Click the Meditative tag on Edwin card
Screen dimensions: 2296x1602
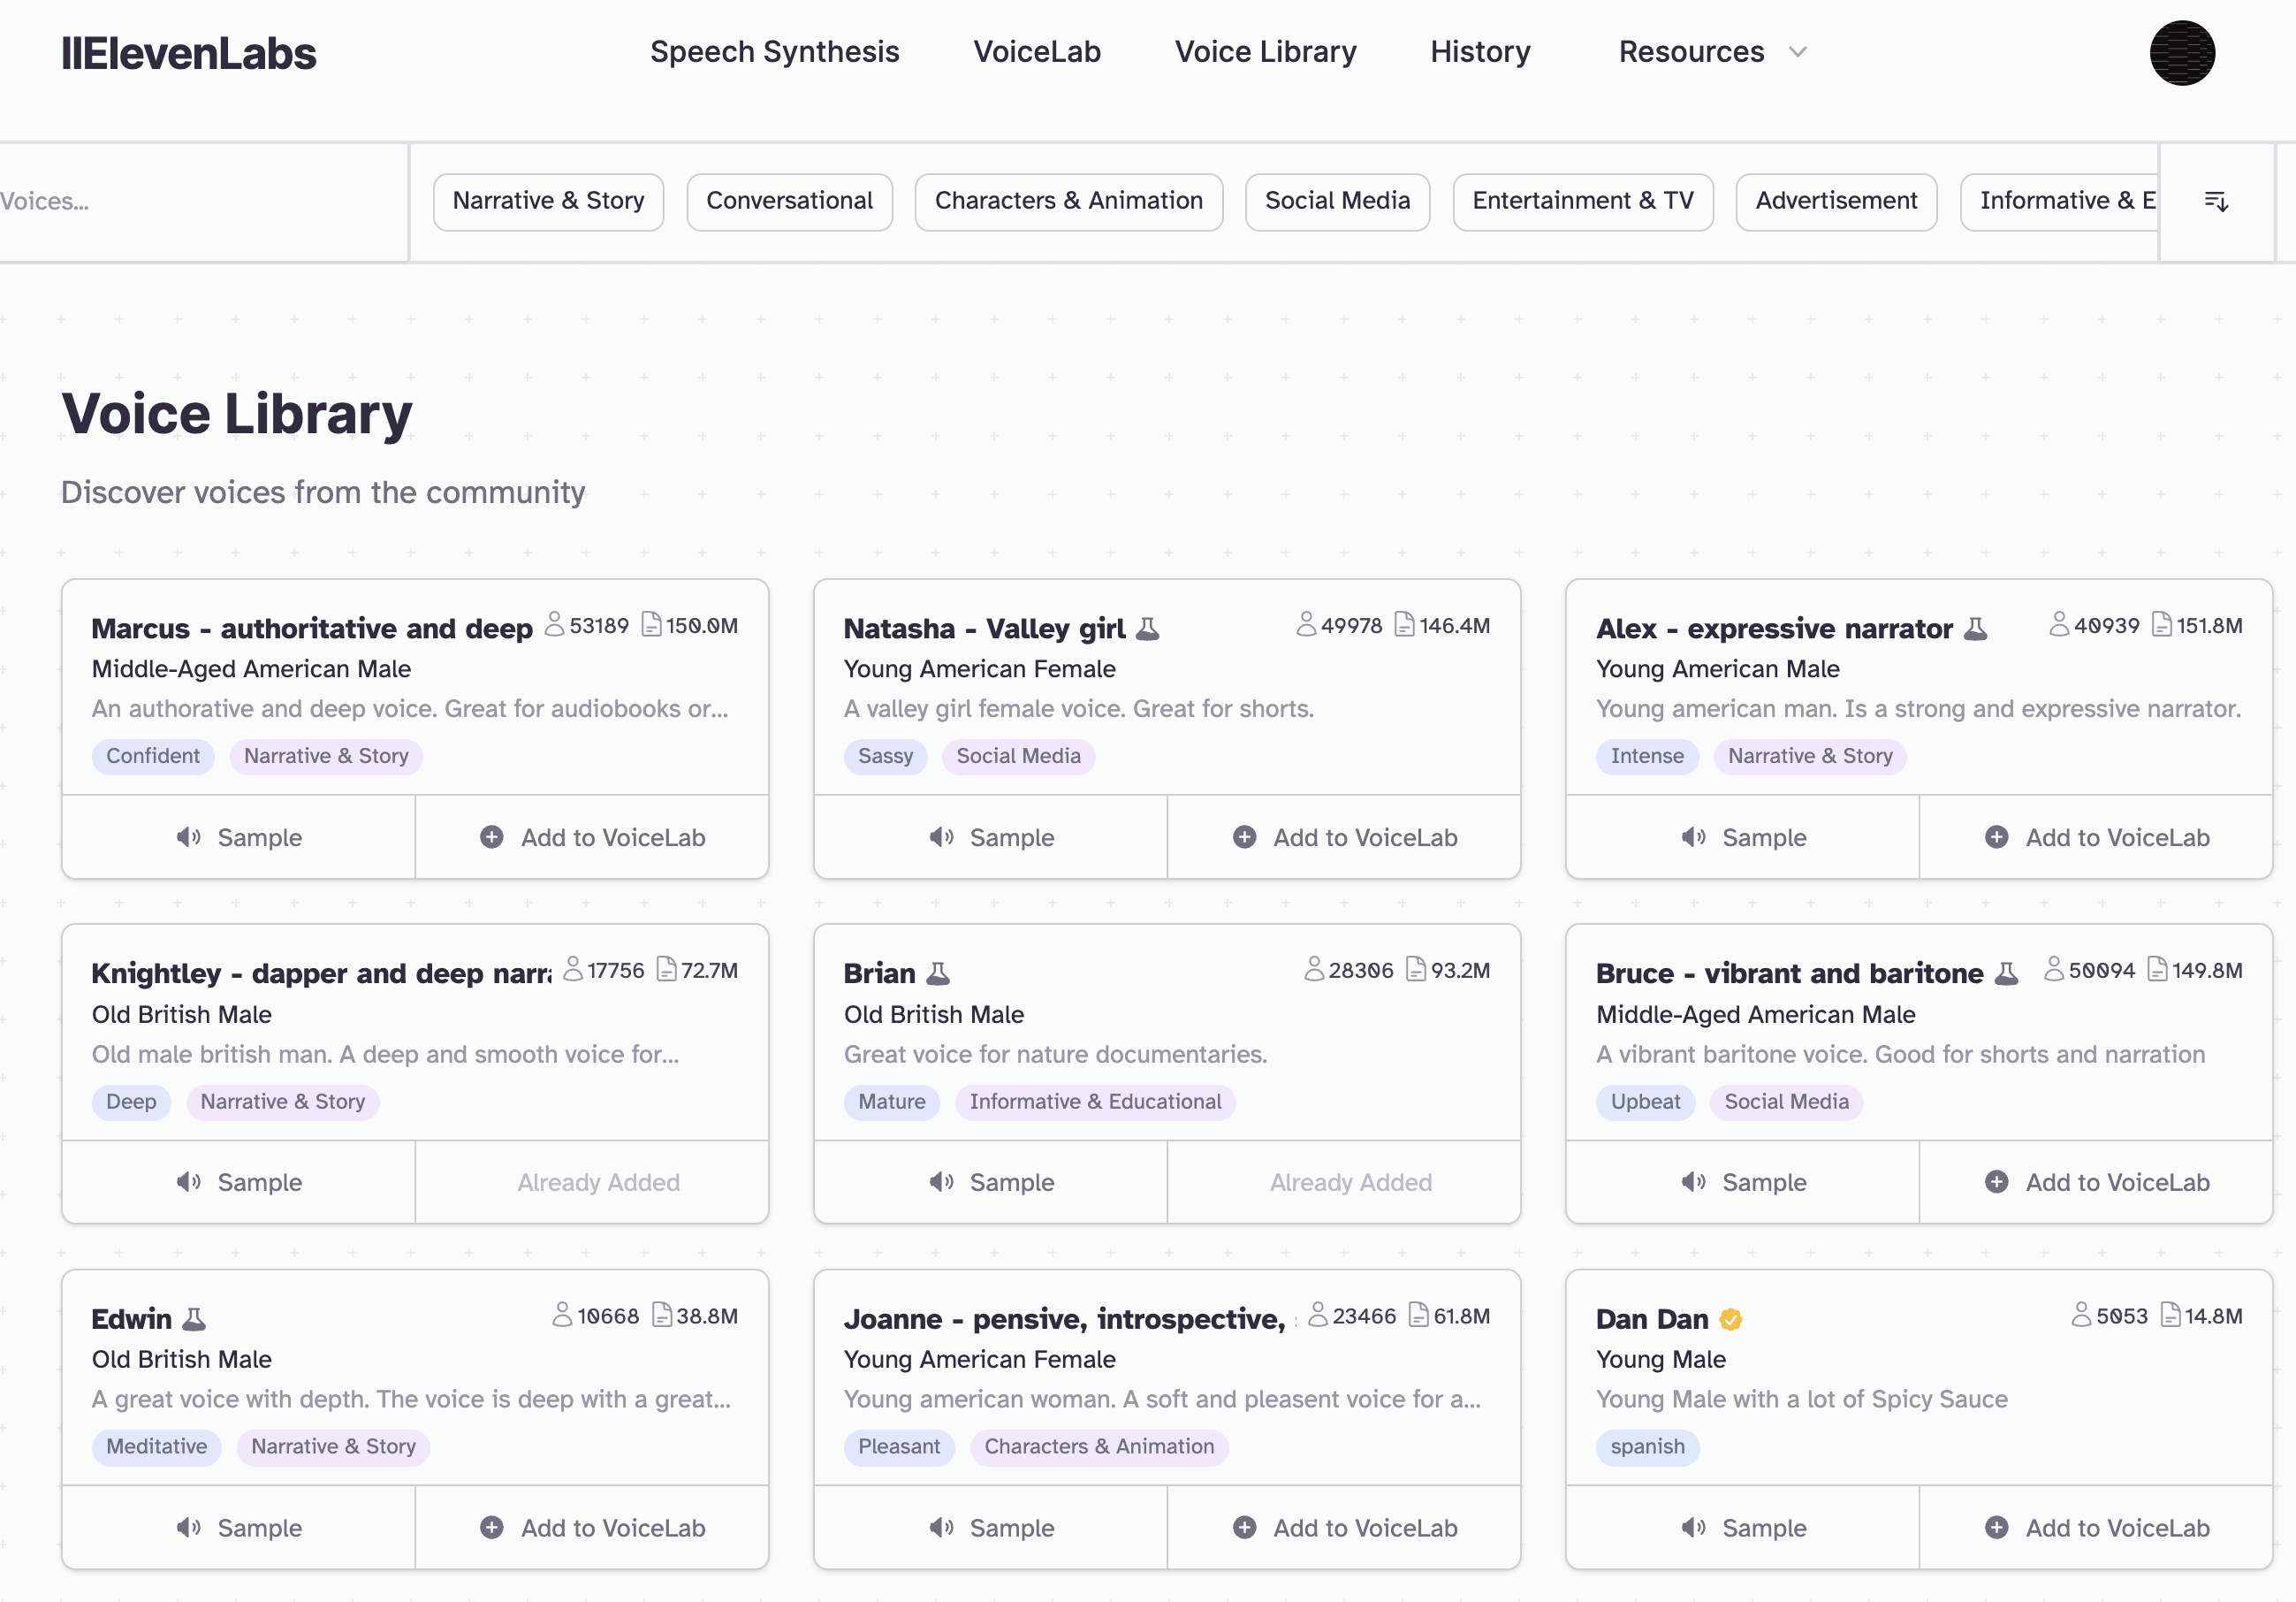coord(156,1447)
